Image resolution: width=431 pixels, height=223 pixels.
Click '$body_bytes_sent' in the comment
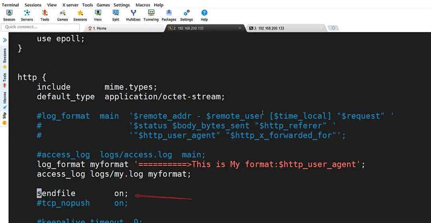[211, 126]
